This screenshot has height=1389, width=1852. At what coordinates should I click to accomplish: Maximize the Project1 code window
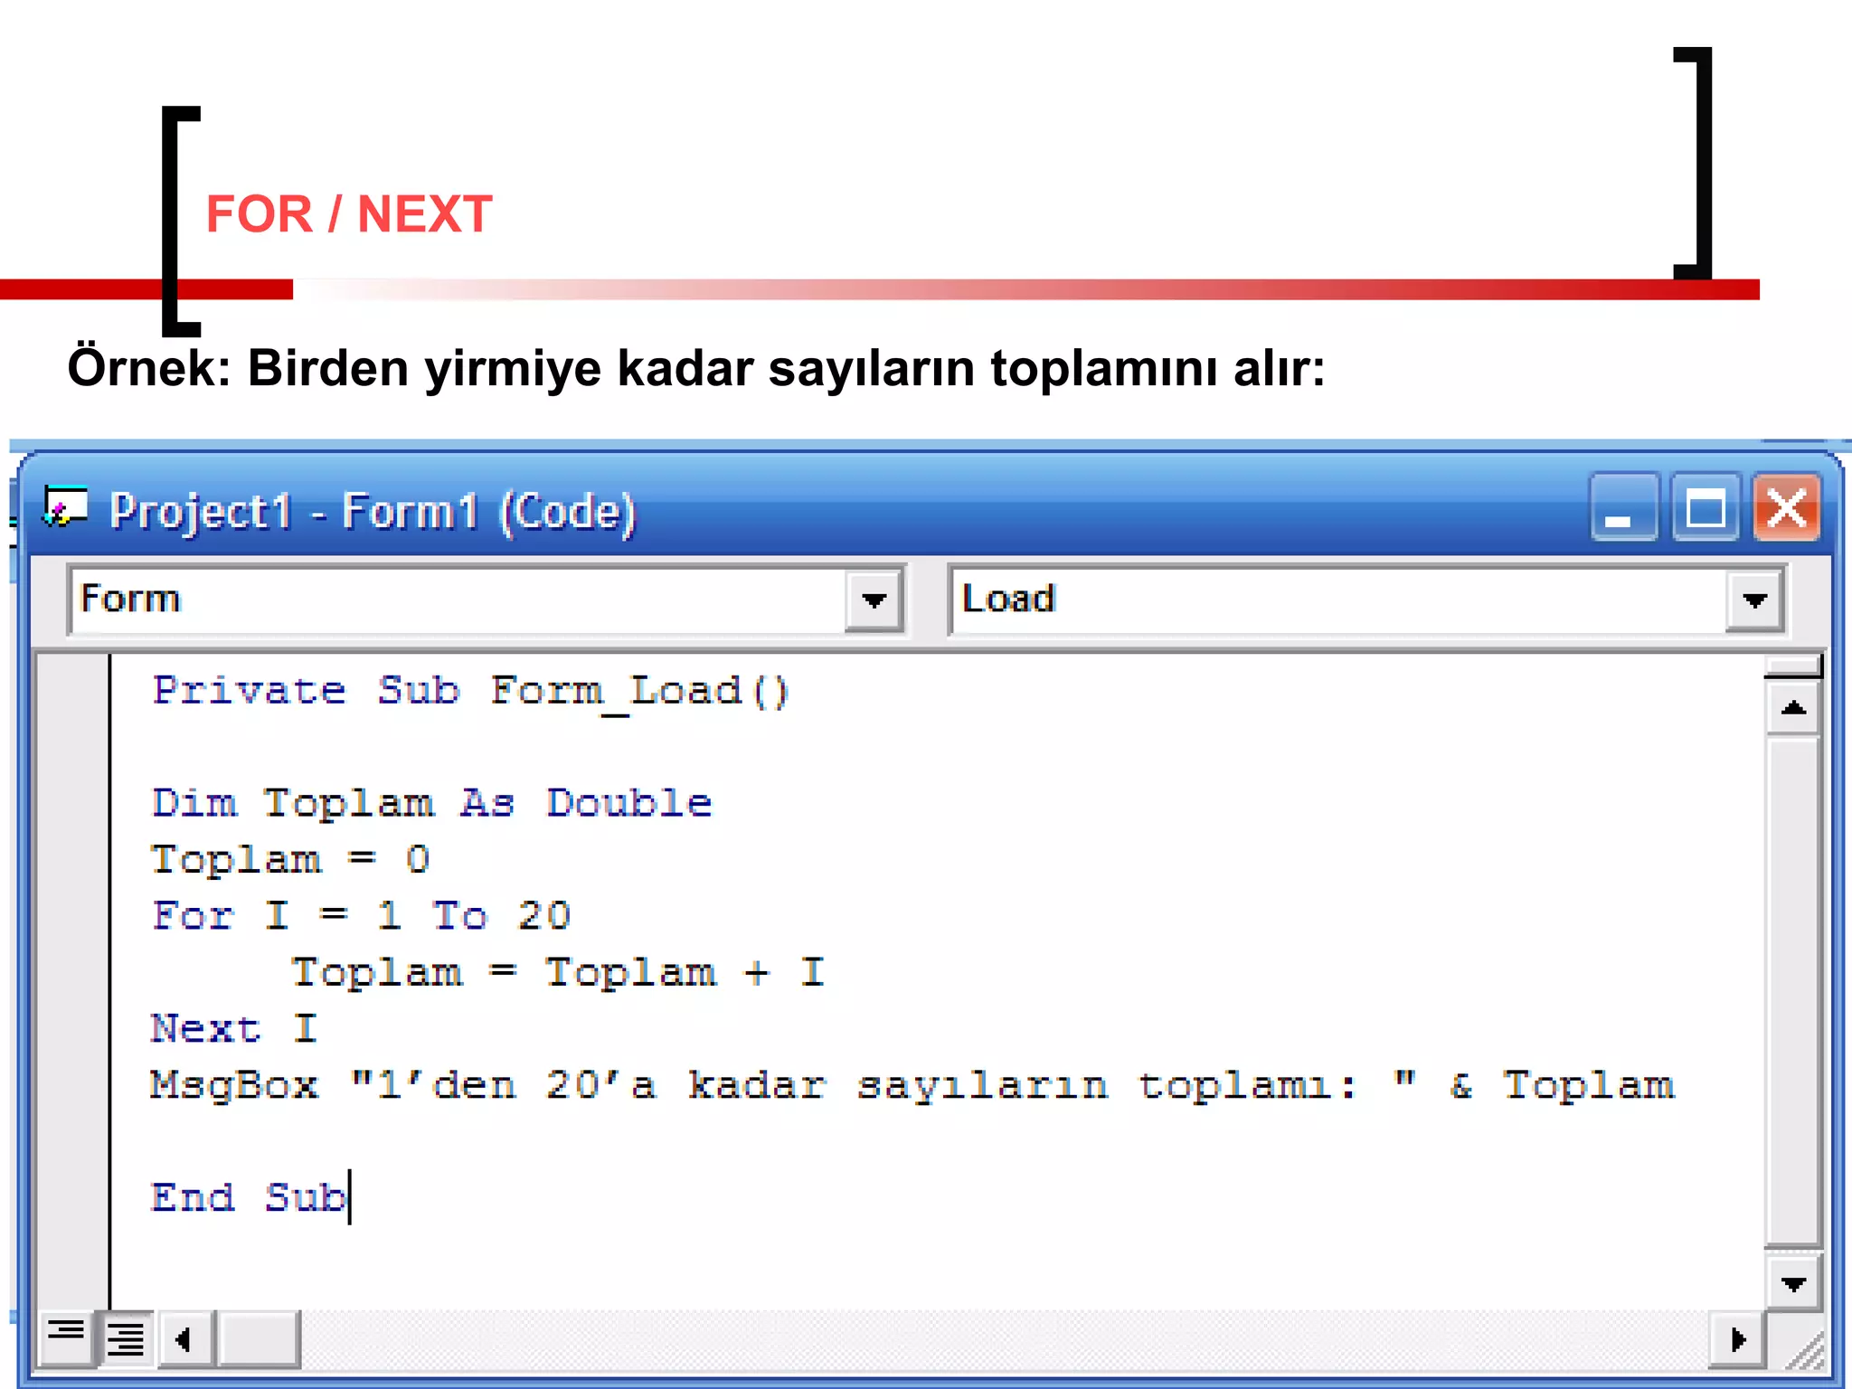tap(1706, 508)
